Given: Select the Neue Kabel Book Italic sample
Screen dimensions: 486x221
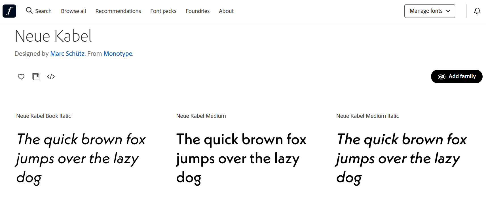Looking at the screenshot, I should 81,158.
